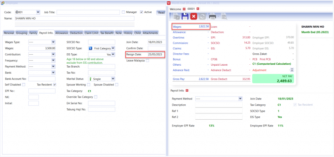Image resolution: width=334 pixels, height=157 pixels.
Task: Cancel changes with the red X toolbar icon
Action: pyautogui.click(x=194, y=16)
